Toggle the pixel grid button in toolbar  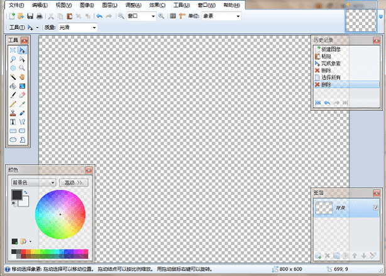(x=174, y=16)
